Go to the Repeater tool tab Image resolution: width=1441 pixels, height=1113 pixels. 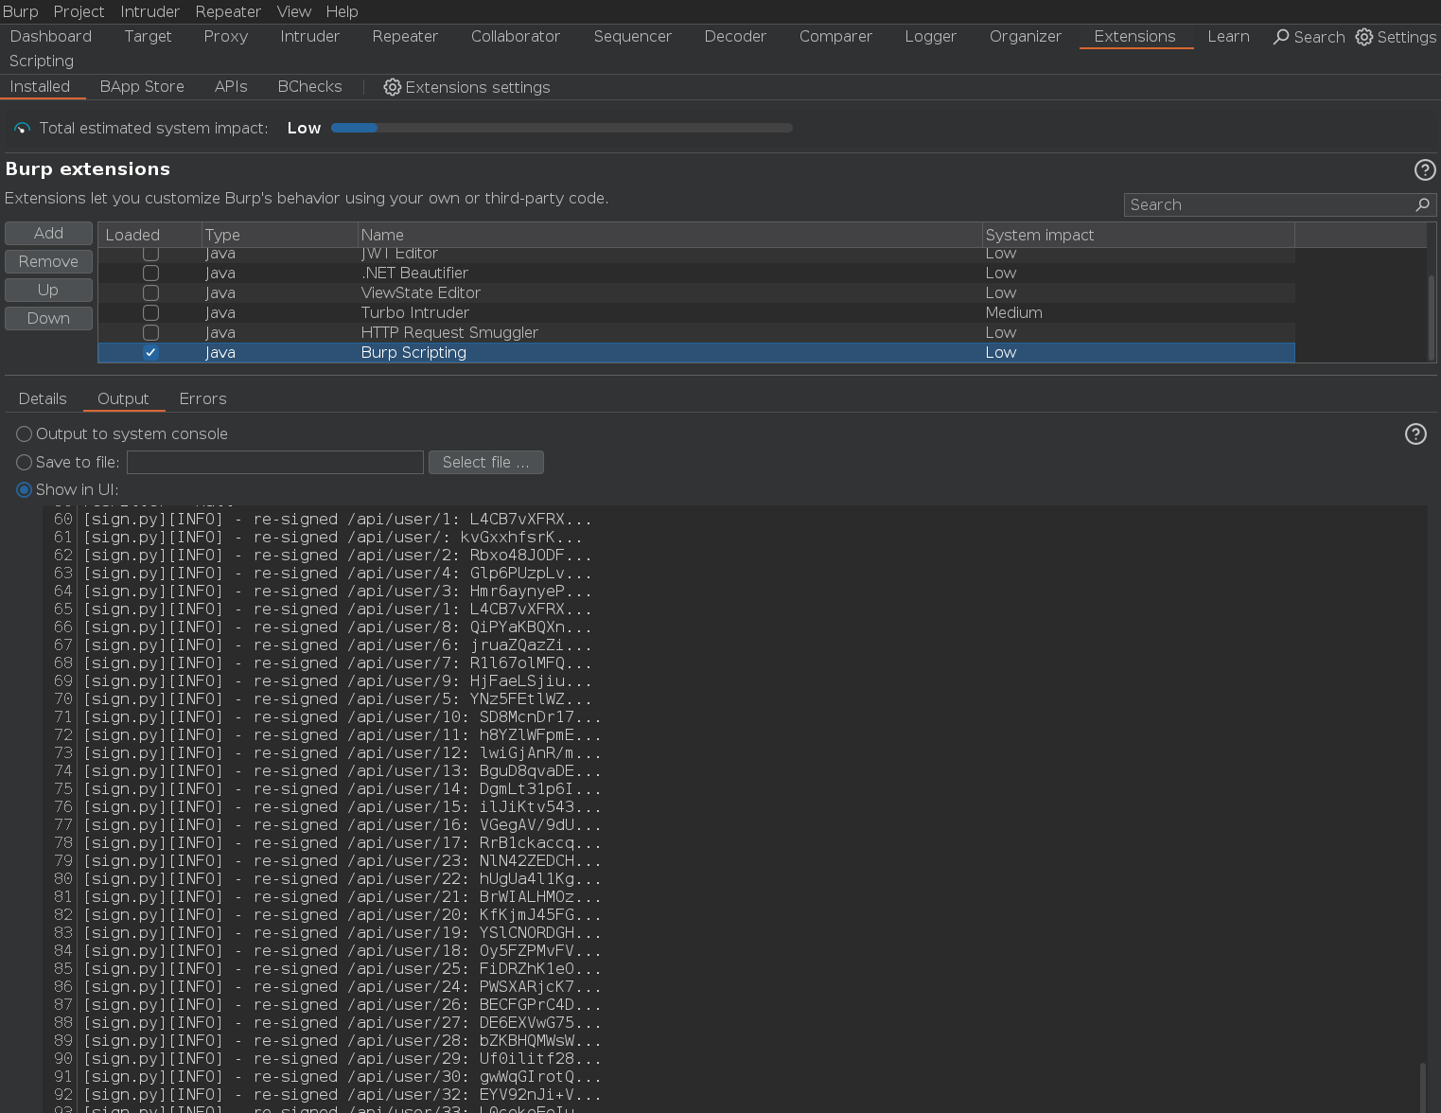[x=405, y=37]
